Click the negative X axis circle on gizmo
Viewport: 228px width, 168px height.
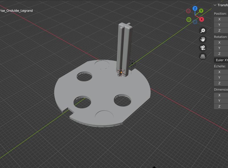pyautogui.click(x=188, y=11)
